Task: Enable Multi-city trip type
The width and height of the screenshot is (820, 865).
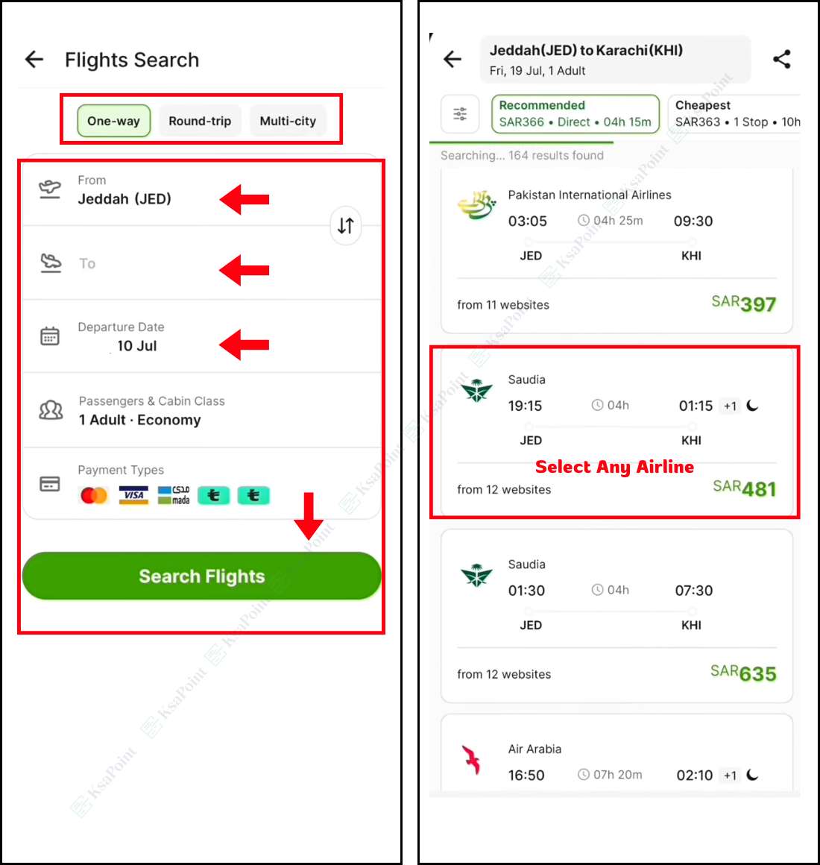Action: point(288,120)
